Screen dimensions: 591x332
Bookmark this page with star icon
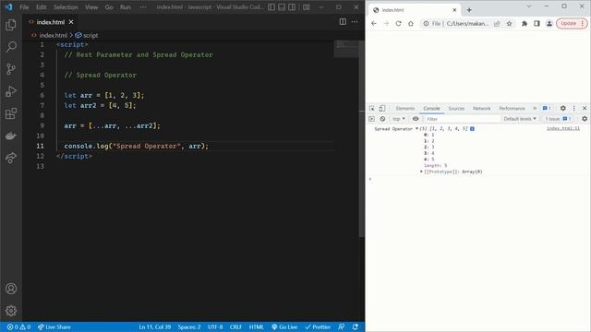click(509, 23)
